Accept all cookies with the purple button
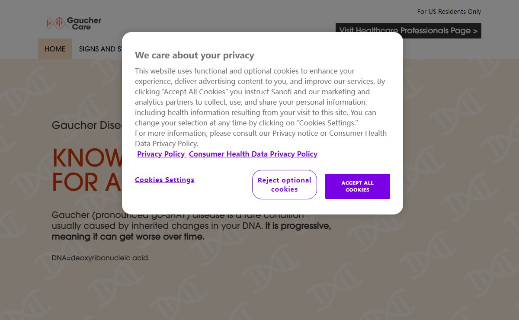 (358, 186)
